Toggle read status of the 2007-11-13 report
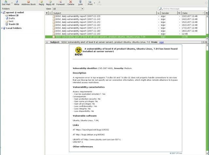 pyautogui.click(x=159, y=16)
